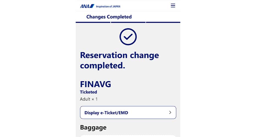Click the word JAPAN in the header

pyautogui.click(x=116, y=6)
